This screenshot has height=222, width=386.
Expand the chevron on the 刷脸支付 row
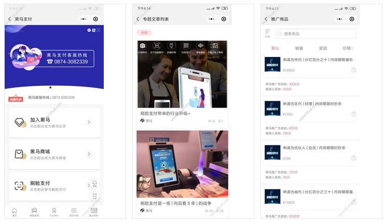pos(88,185)
